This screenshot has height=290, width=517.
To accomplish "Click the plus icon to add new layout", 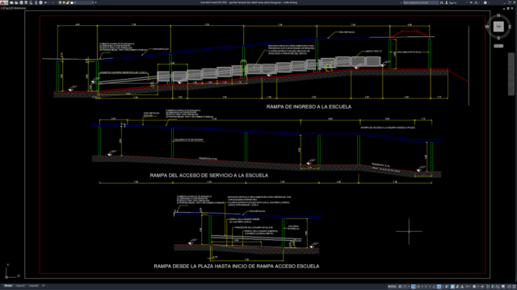I will pos(43,286).
